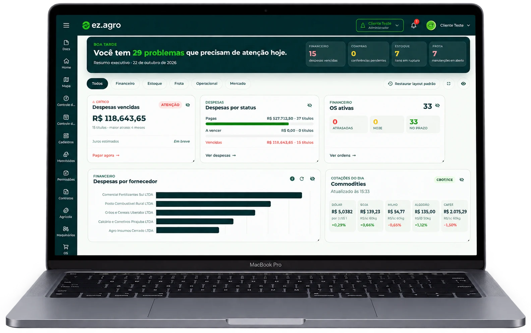Open Contratos in the sidebar
The height and width of the screenshot is (333, 531).
click(x=66, y=195)
